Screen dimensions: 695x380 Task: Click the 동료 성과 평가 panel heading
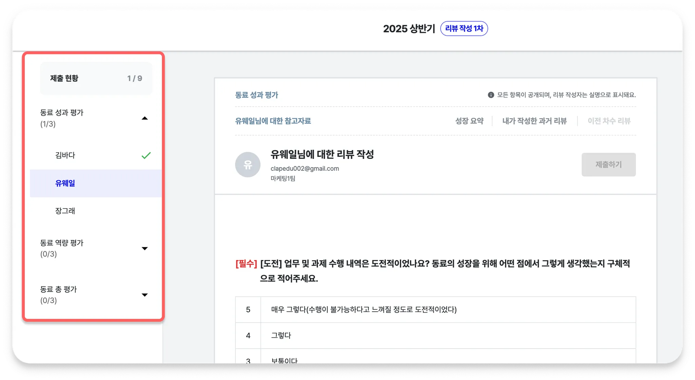[257, 95]
